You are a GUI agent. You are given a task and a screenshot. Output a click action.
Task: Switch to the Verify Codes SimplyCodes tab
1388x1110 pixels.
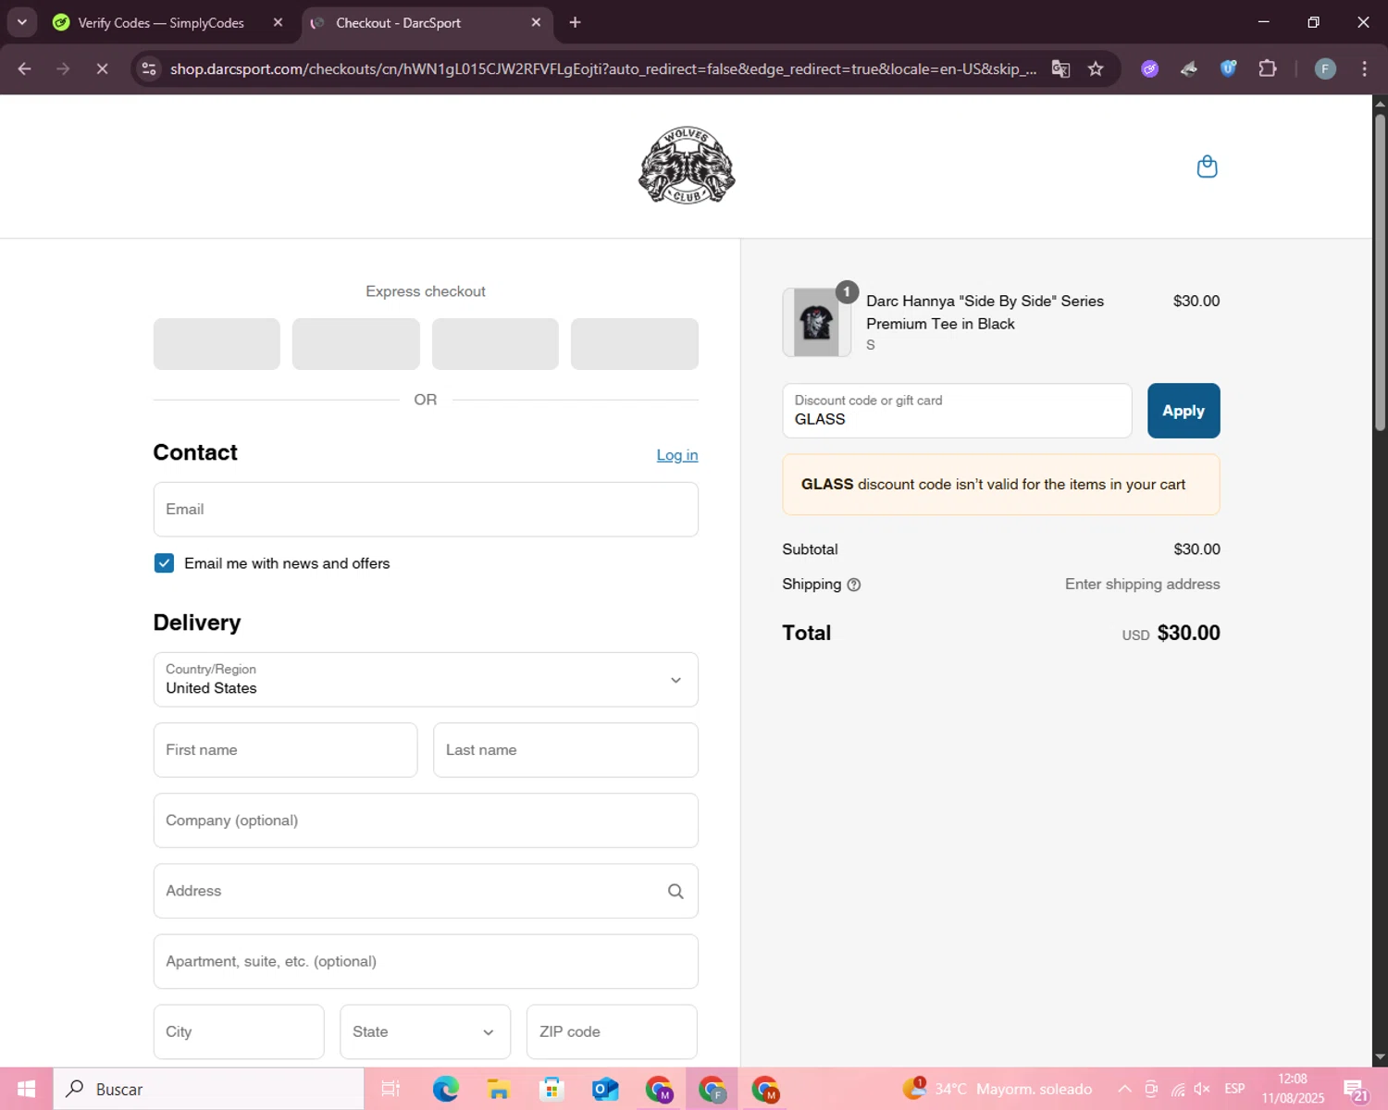[x=161, y=22]
